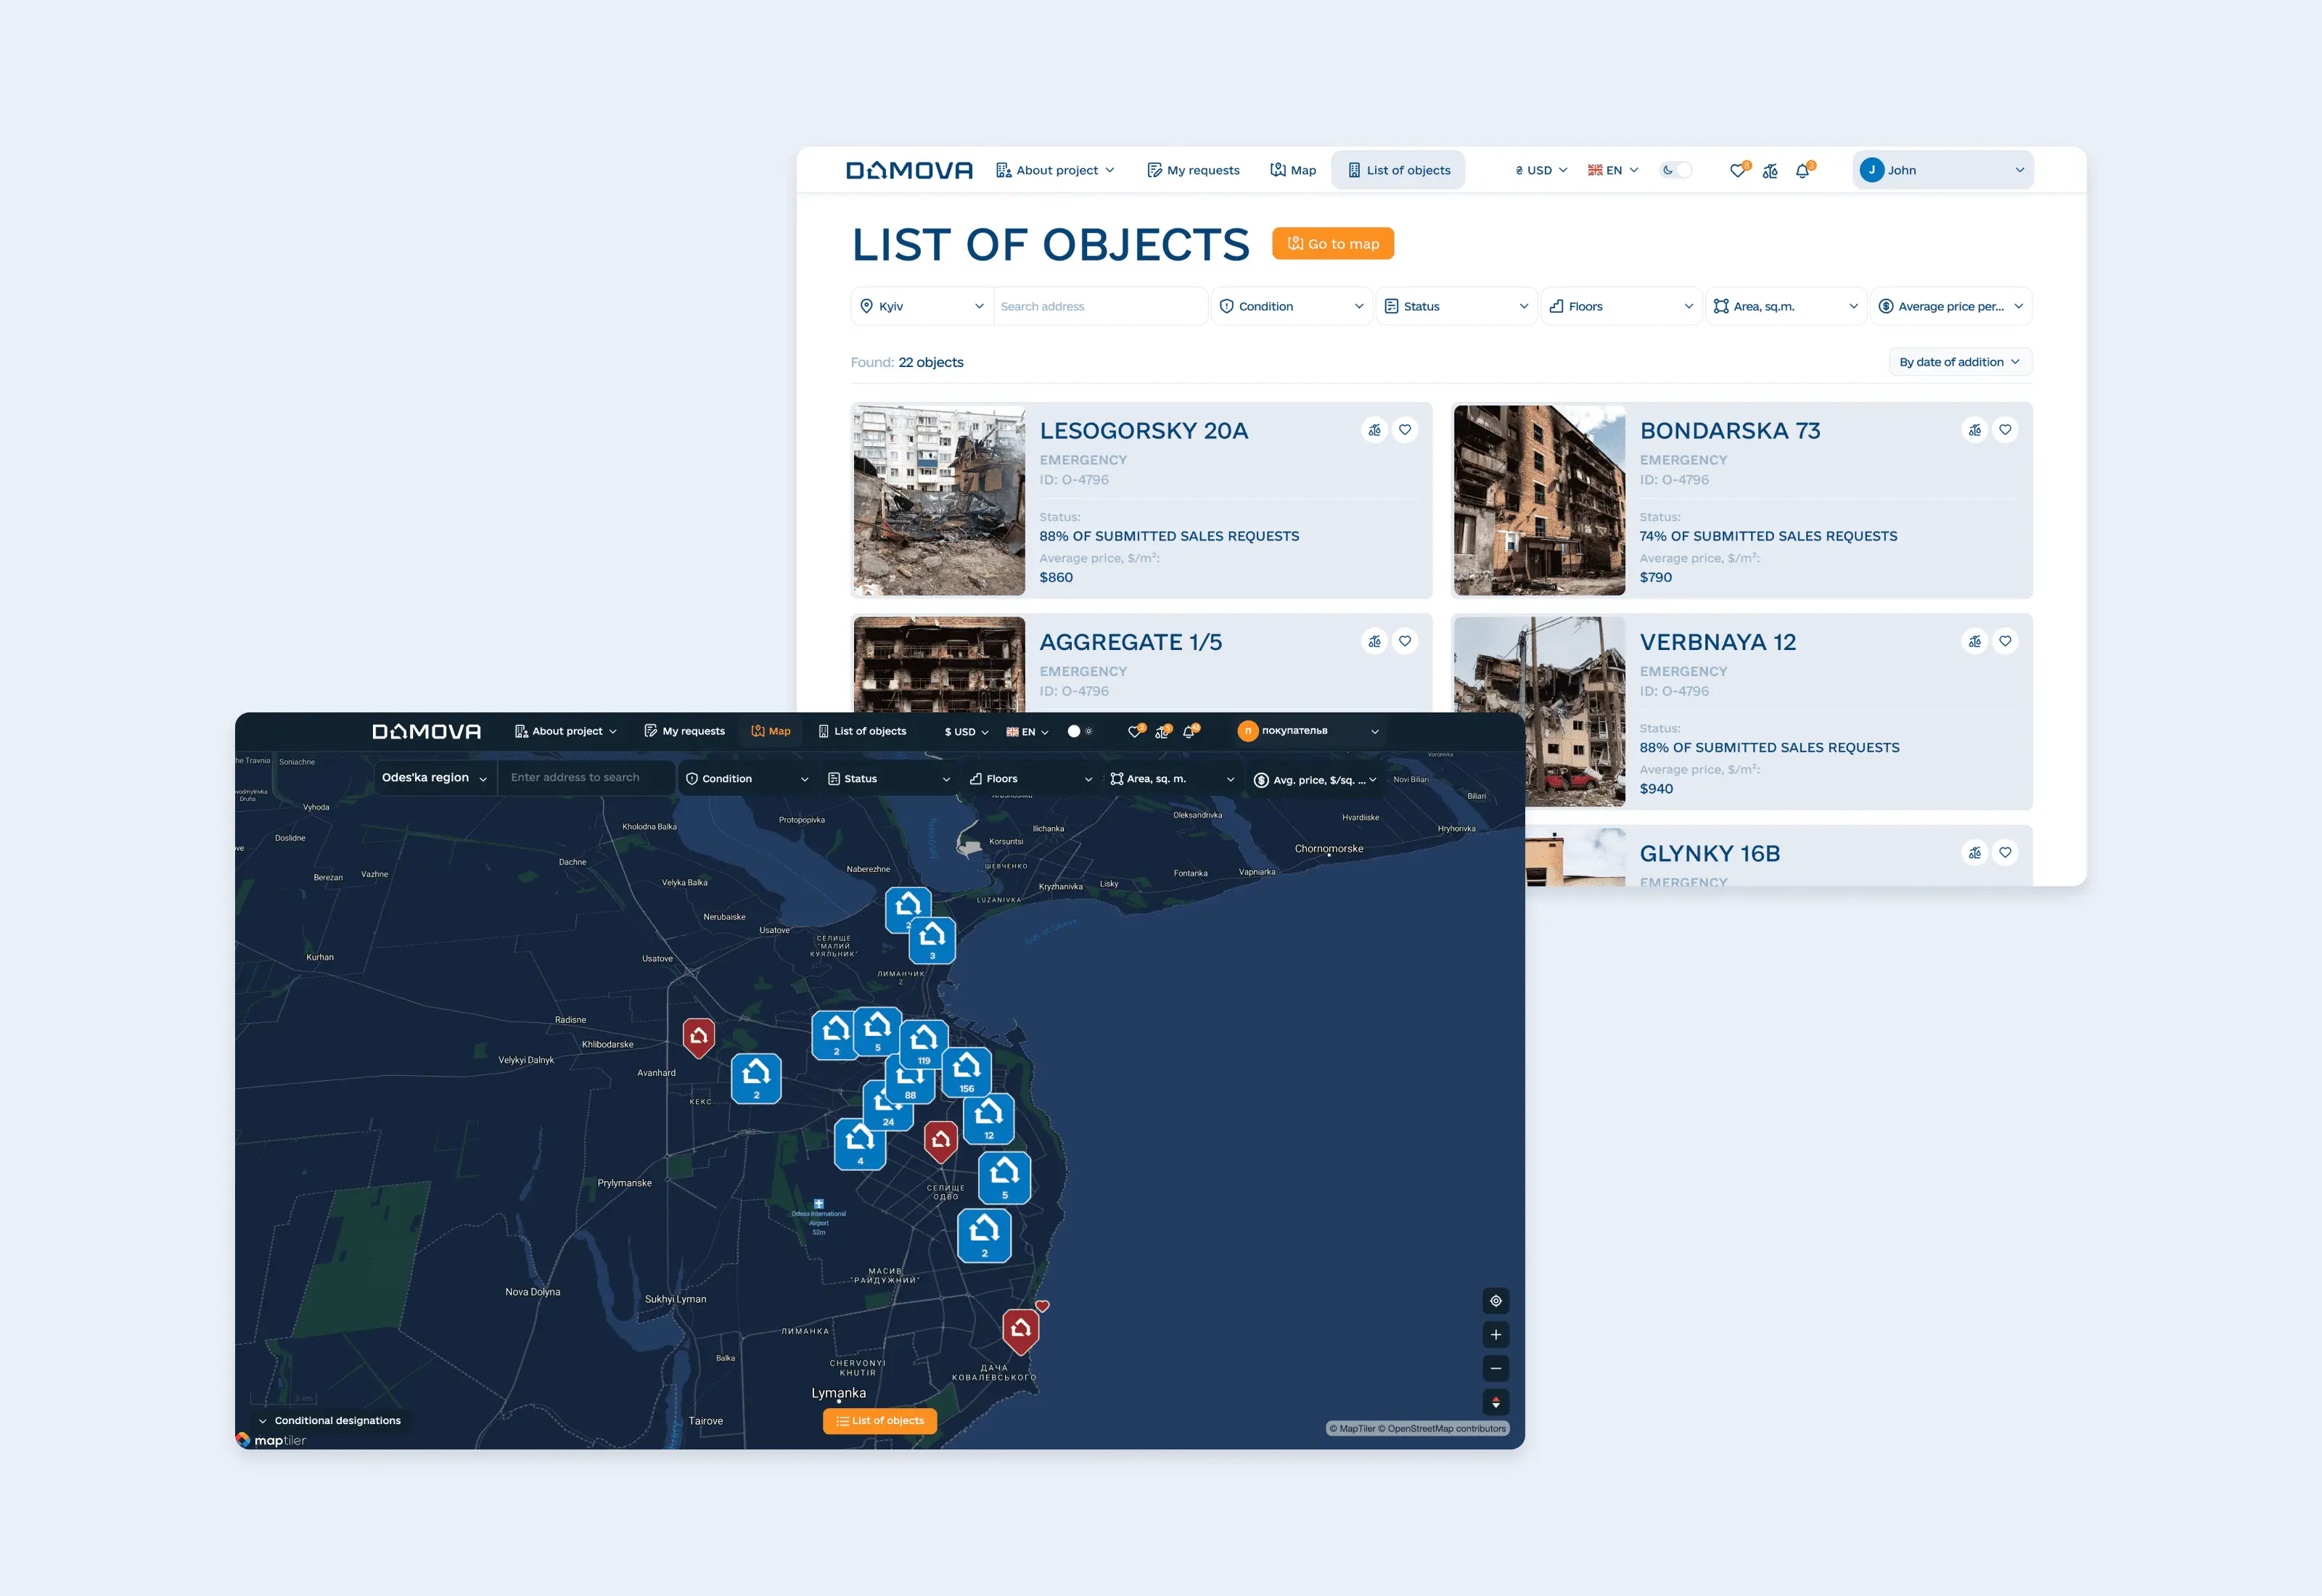Select the map cluster marker labeled 156
Viewport: 2322px width, 1596px height.
[966, 1071]
